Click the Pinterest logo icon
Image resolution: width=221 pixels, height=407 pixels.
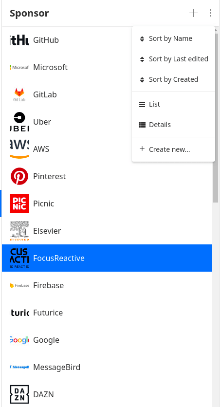19,176
